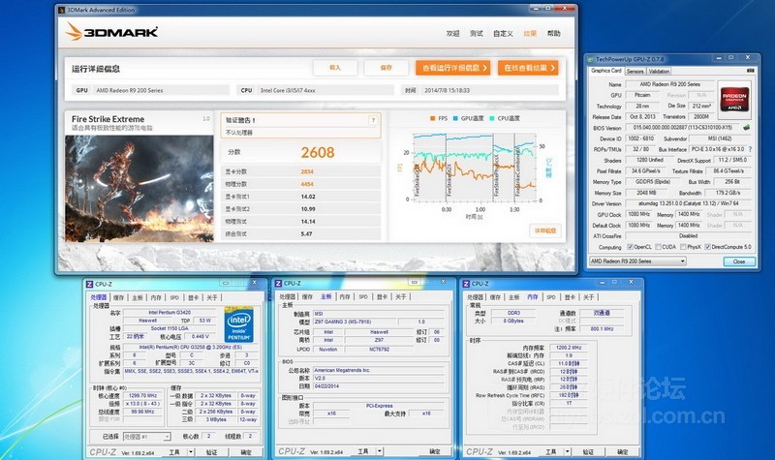Click the overall score value 2608
Image resolution: width=775 pixels, height=460 pixels.
point(318,152)
